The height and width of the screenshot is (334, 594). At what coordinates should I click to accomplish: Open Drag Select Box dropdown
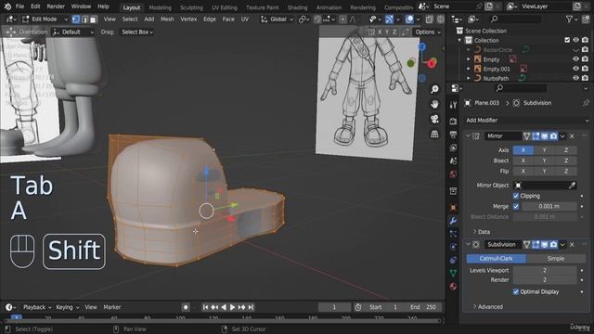[137, 32]
